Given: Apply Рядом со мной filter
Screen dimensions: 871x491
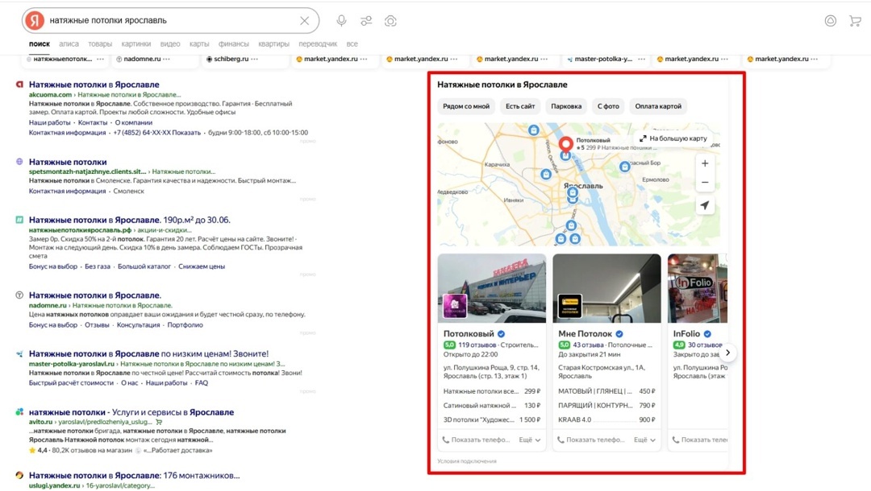Looking at the screenshot, I should pyautogui.click(x=466, y=106).
